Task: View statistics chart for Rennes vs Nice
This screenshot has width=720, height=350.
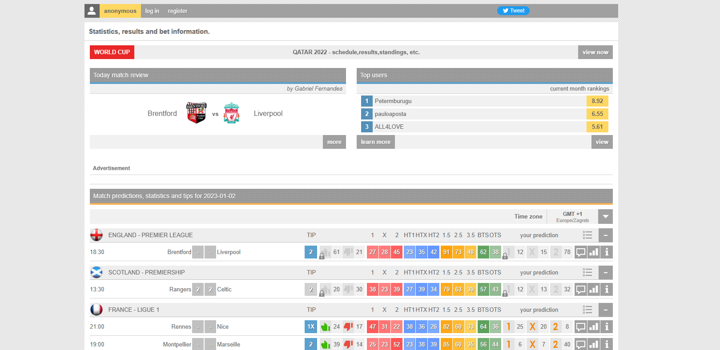Action: coord(594,327)
